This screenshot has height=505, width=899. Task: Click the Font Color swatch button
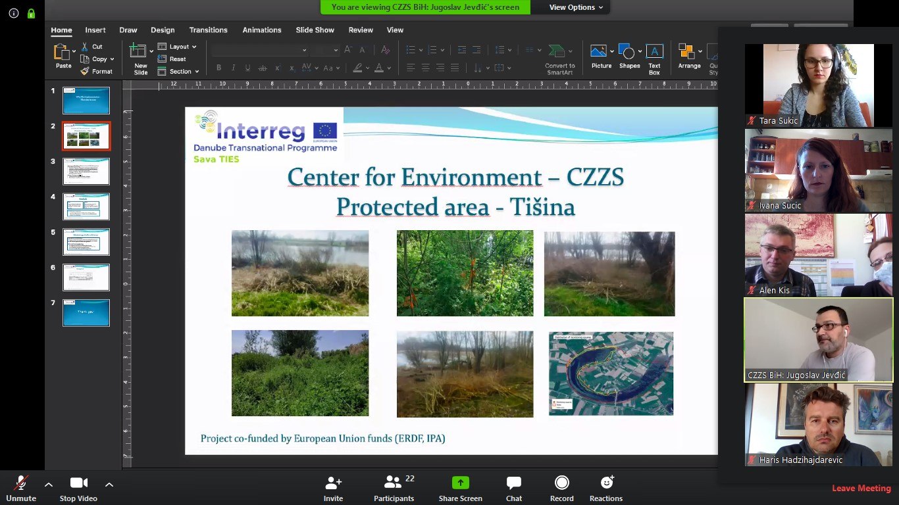point(378,68)
